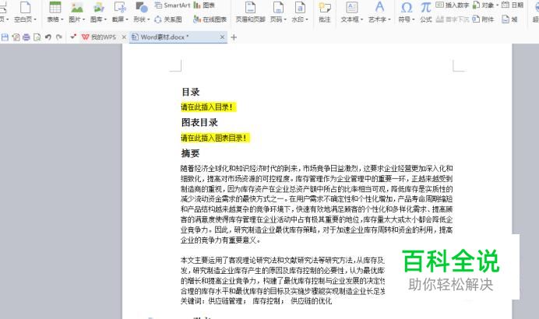Image resolution: width=539 pixels, height=319 pixels.
Task: Add a new document tab with plus
Action: 234,37
